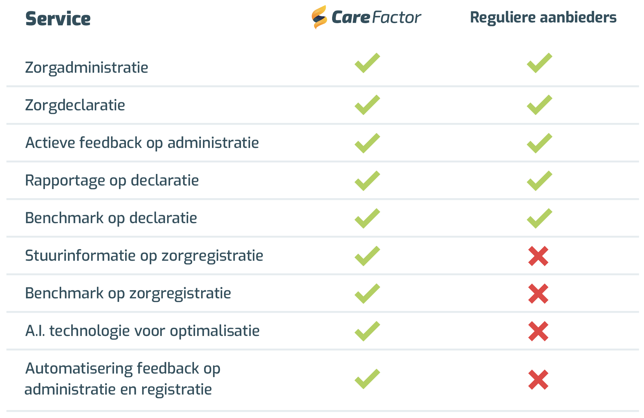This screenshot has height=418, width=644.
Task: Click the A.I. technologie voor optimalisatie label
Action: point(142,331)
